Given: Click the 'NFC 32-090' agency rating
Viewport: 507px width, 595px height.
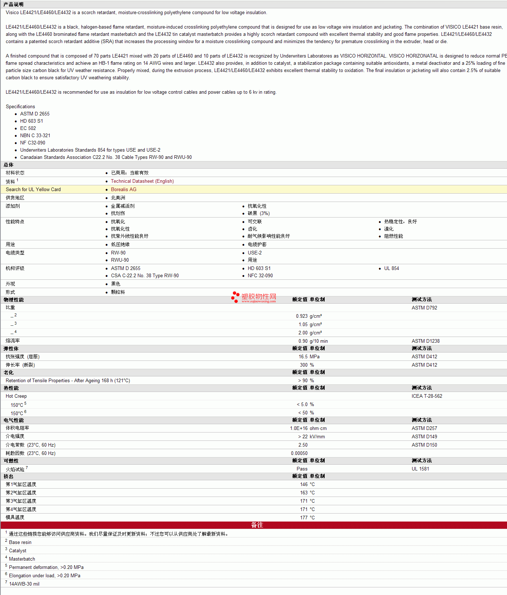Looking at the screenshot, I should click(260, 276).
